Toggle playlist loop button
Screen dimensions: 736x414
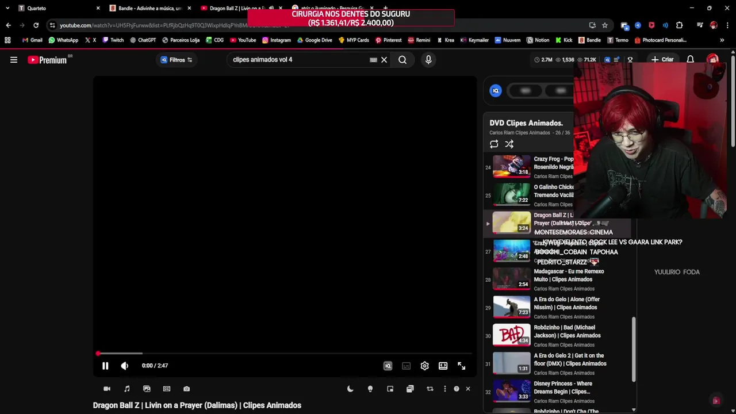click(x=494, y=144)
